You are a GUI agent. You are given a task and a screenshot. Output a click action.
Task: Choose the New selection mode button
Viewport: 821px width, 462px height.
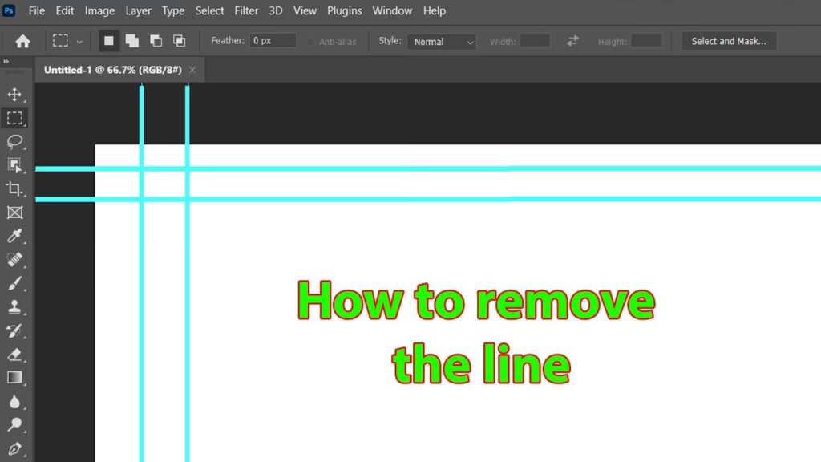(x=109, y=41)
